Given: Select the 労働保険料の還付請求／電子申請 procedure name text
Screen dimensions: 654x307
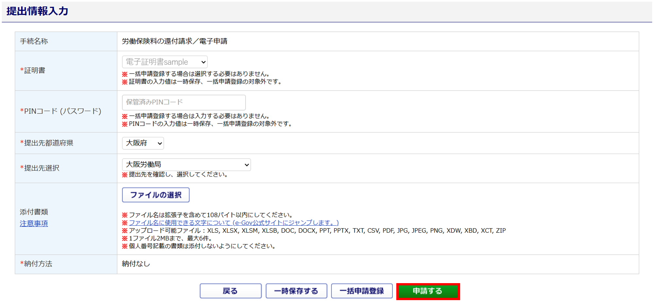Looking at the screenshot, I should [x=175, y=41].
